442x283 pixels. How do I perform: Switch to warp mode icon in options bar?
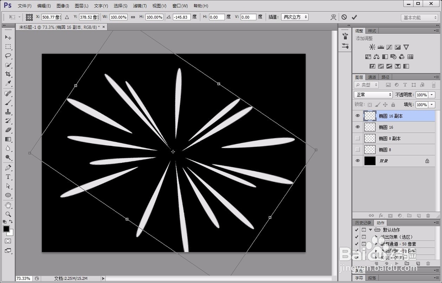coord(333,17)
